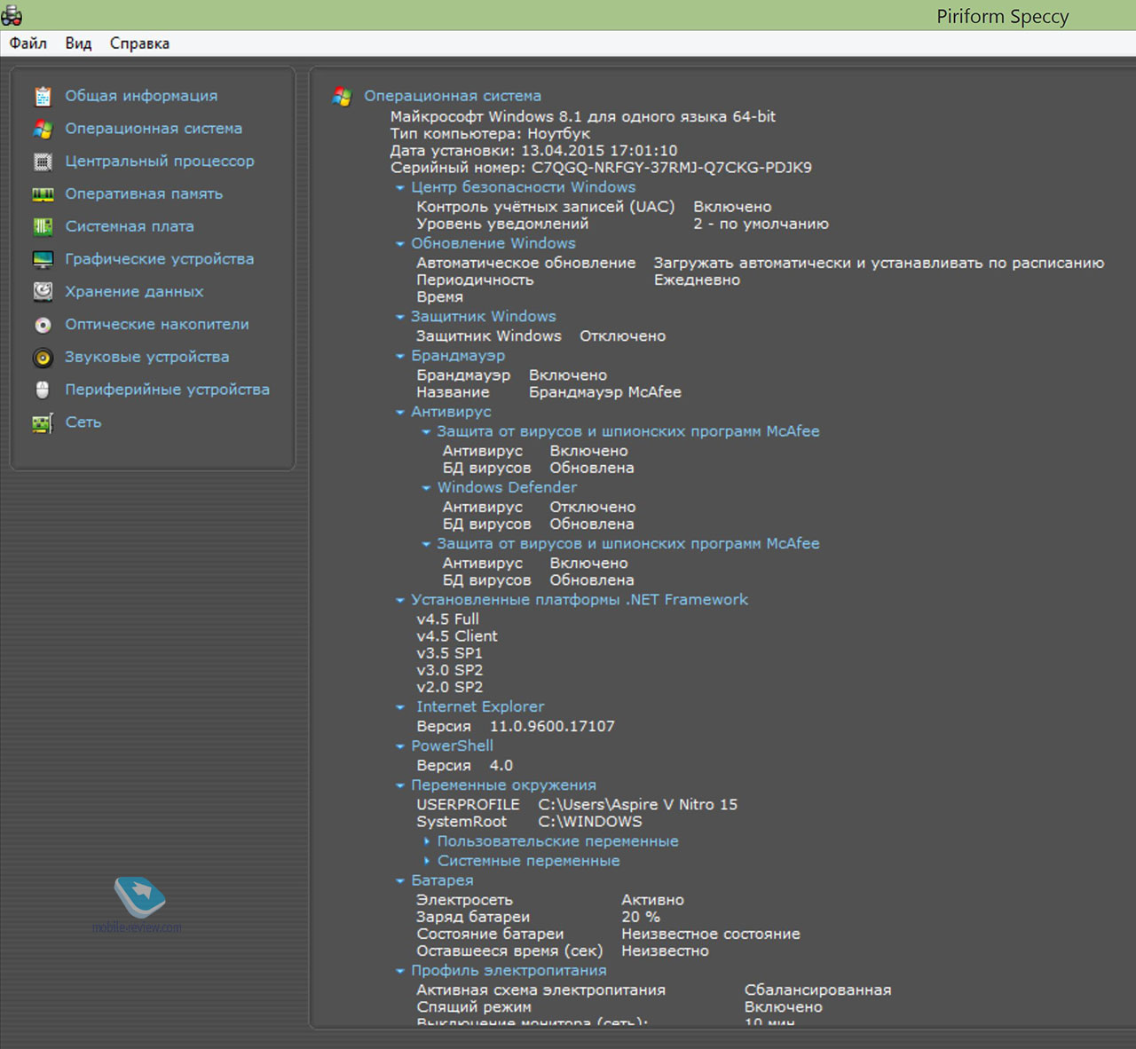Click the Периферийные устройства mouse icon
1136x1049 pixels.
43,390
